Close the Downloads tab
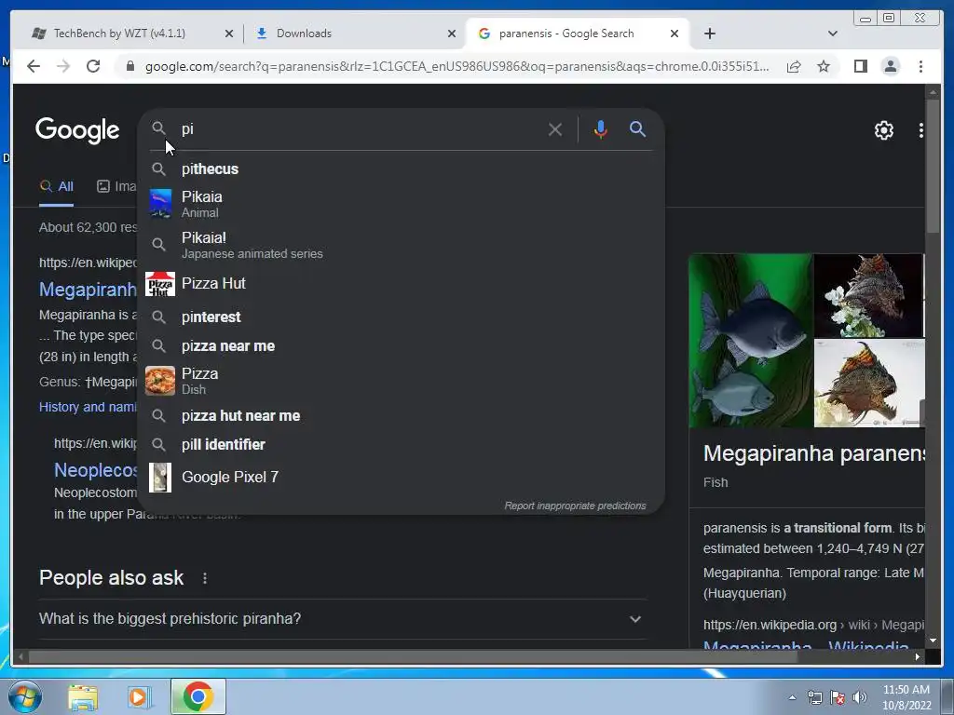 (452, 34)
